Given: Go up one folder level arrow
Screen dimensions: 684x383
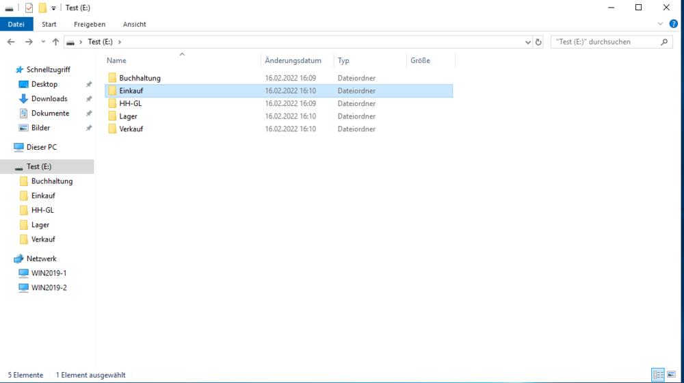Looking at the screenshot, I should click(55, 42).
